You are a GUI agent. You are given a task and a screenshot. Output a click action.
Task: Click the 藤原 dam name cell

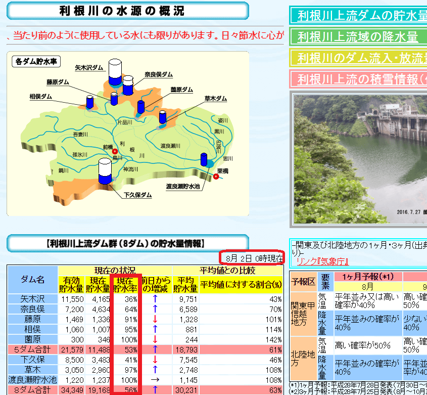coord(32,319)
